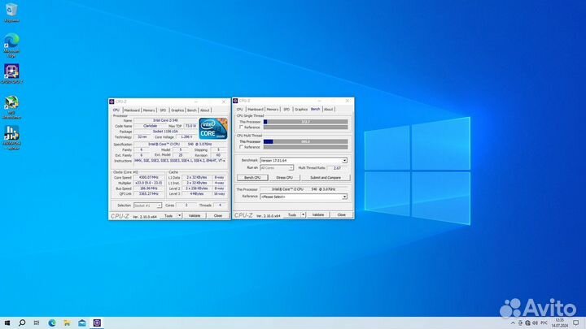Viewport: 586px width, 329px height.
Task: Open the Recycle Bin desktop icon
Action: click(11, 12)
